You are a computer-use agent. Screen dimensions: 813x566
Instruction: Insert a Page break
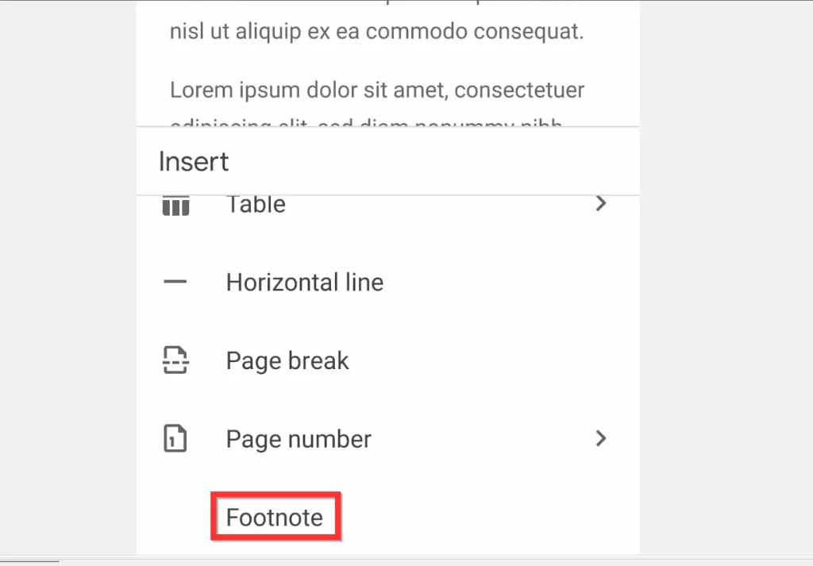coord(287,360)
